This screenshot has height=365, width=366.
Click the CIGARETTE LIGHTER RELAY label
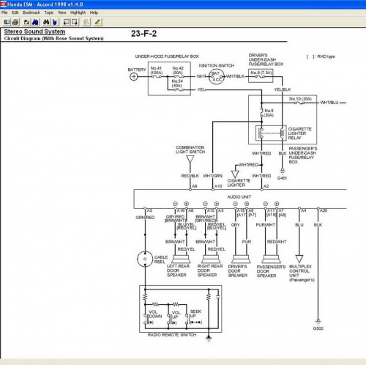tap(299, 133)
